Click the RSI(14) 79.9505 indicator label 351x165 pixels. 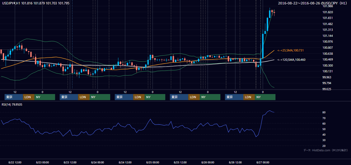click(x=12, y=105)
